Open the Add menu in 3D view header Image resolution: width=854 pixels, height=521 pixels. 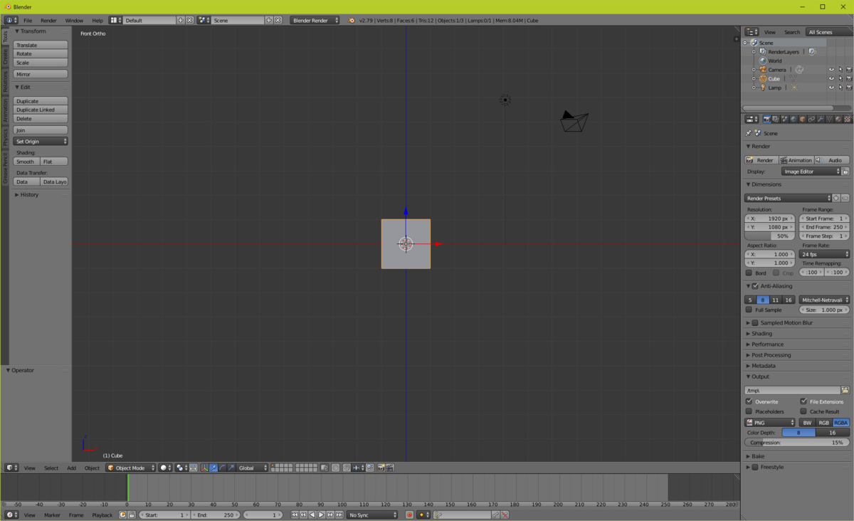[x=71, y=468]
